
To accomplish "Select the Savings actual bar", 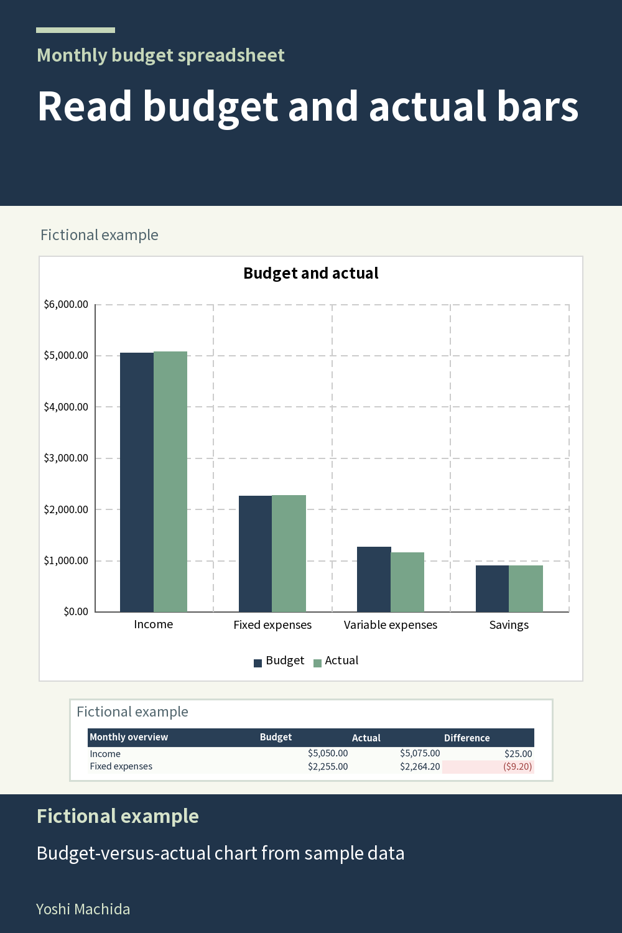I will 526,588.
